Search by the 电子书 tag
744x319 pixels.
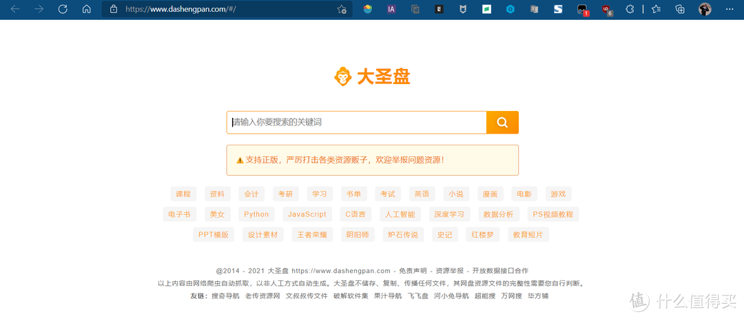coord(179,214)
